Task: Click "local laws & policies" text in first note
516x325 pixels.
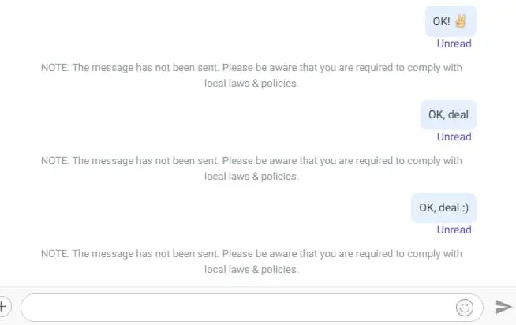Action: pos(252,84)
